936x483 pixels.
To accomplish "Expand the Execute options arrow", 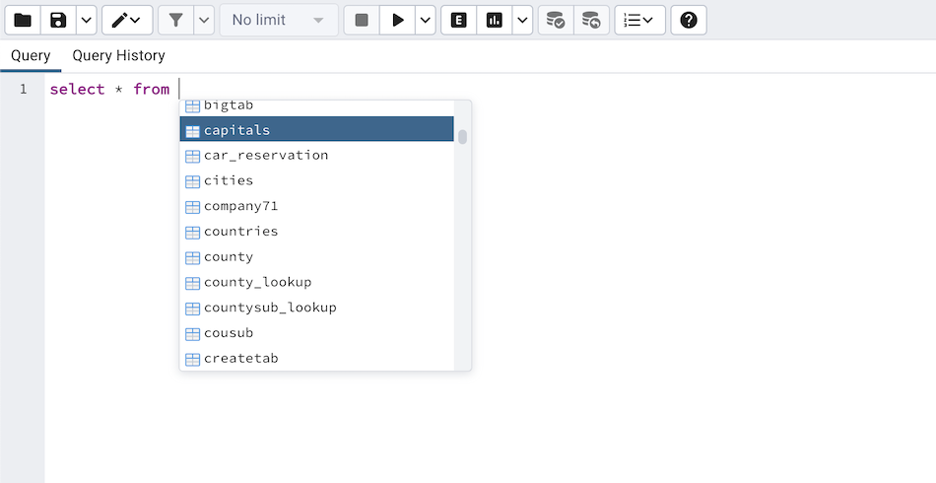I will pyautogui.click(x=425, y=20).
